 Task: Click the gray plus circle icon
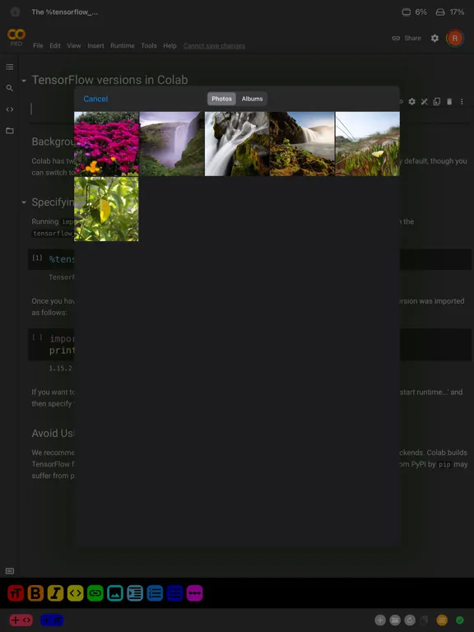pyautogui.click(x=380, y=620)
